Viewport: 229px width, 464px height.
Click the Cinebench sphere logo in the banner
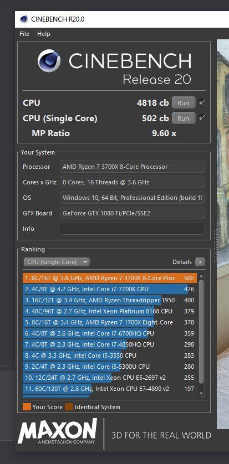[x=49, y=61]
